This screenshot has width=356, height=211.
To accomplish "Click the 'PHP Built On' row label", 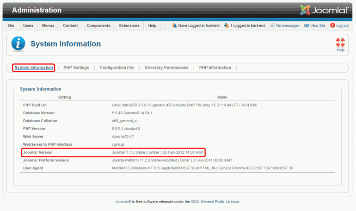I will (35, 105).
